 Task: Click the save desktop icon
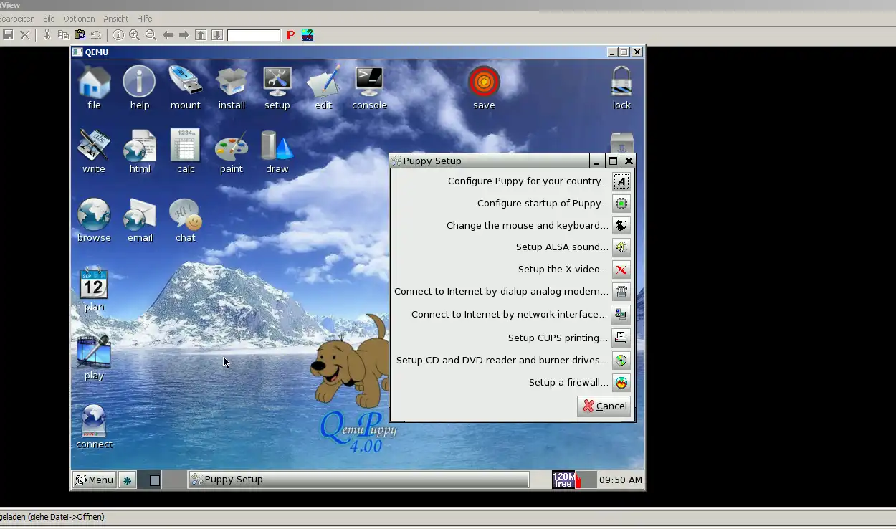(x=484, y=88)
